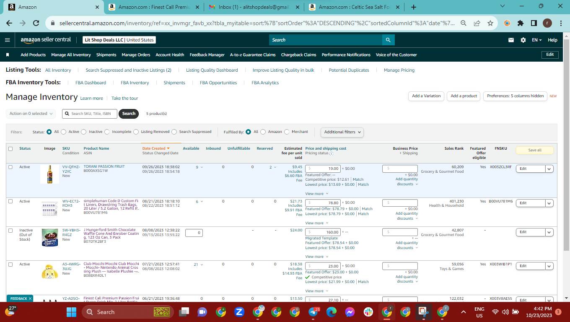Select the Amazon fulfilled-by radio filter
The height and width of the screenshot is (322, 570).
click(x=263, y=132)
